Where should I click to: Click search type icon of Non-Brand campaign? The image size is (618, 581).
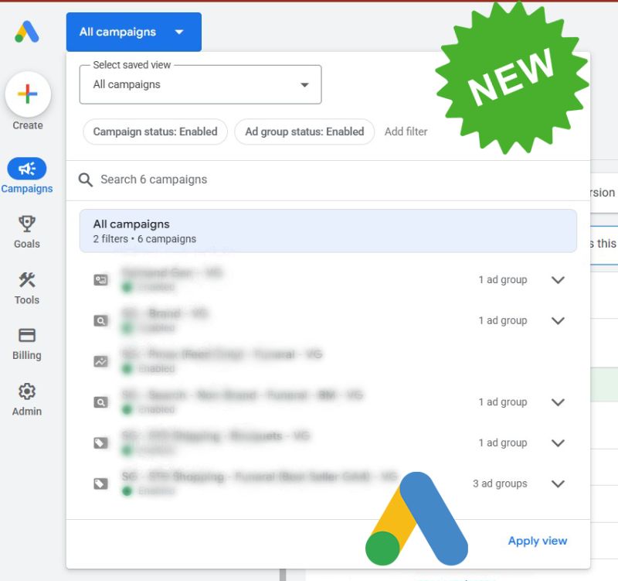tap(100, 402)
